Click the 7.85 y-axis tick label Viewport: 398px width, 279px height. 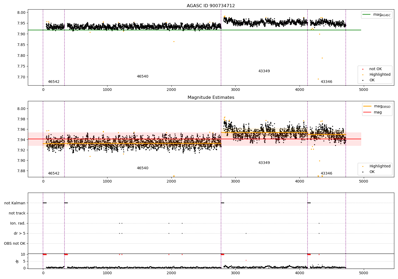(21, 45)
